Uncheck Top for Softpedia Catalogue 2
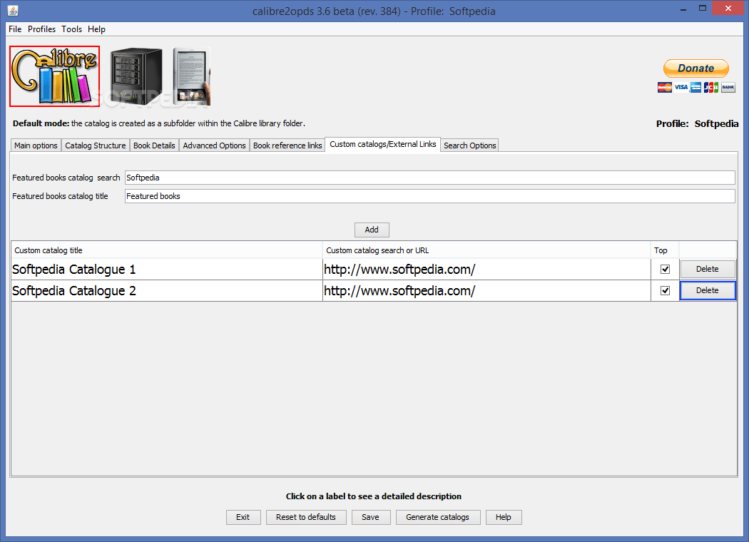749x542 pixels. coord(665,290)
